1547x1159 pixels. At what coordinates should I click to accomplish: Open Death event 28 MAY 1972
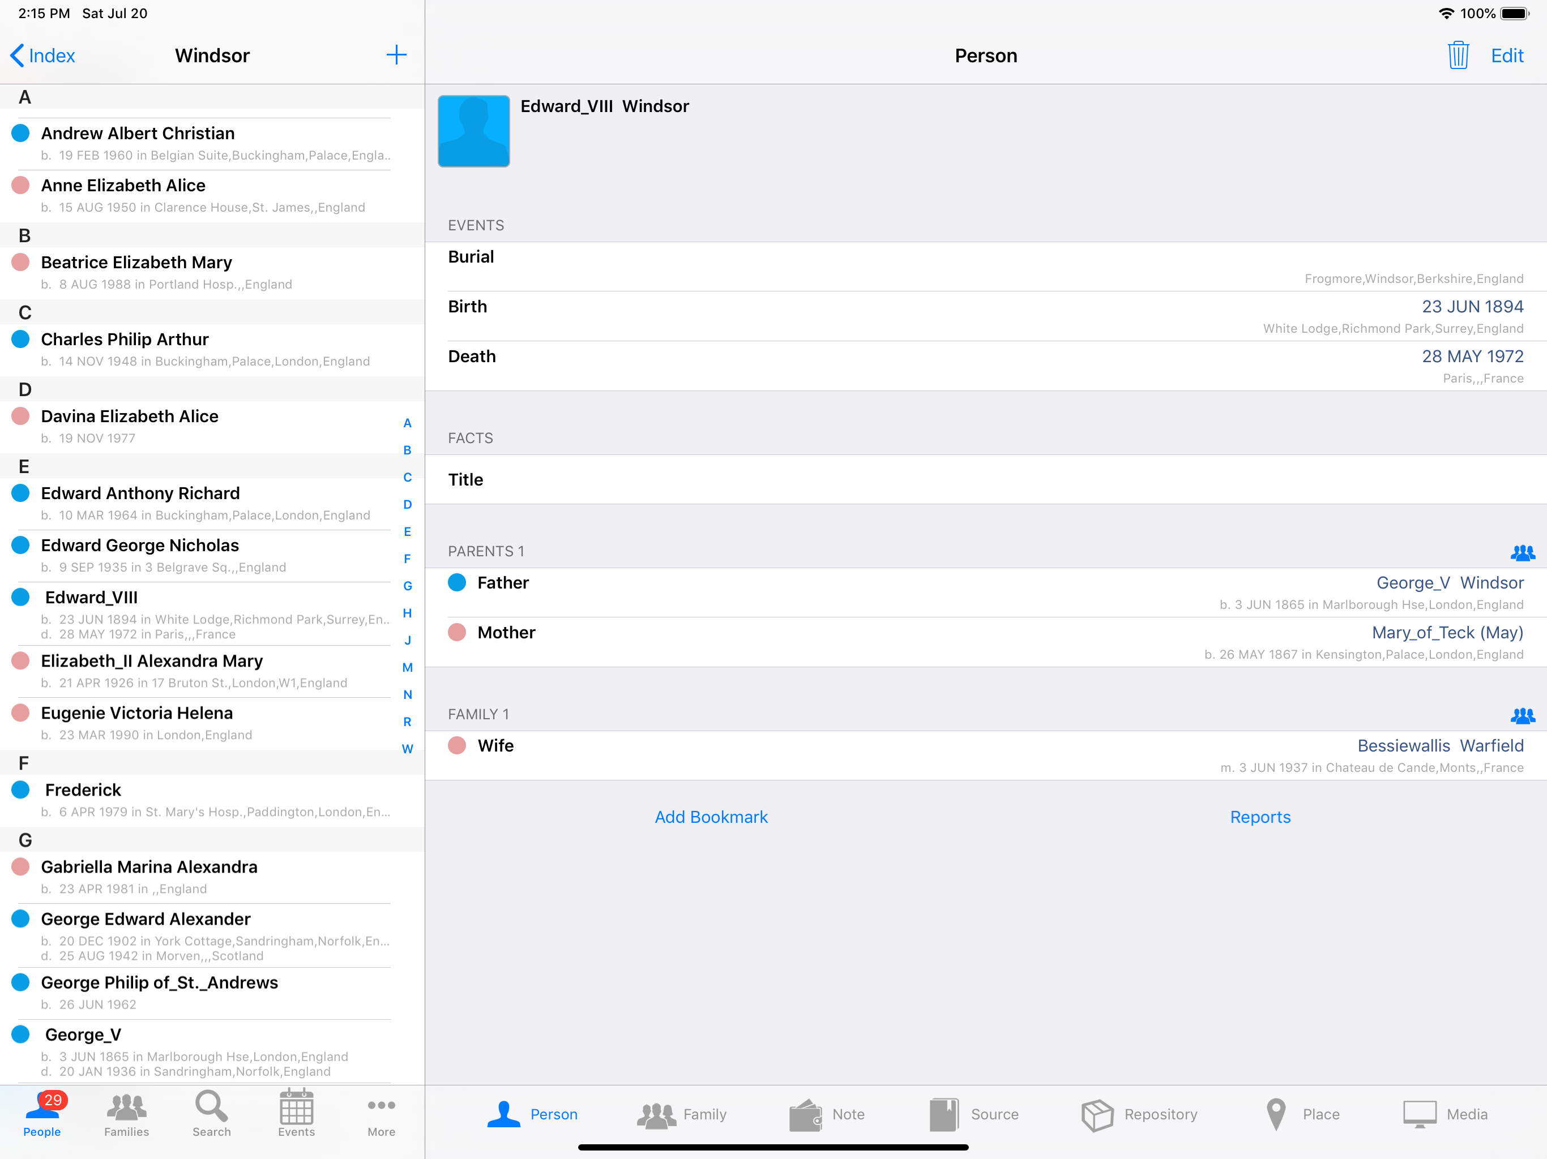985,366
